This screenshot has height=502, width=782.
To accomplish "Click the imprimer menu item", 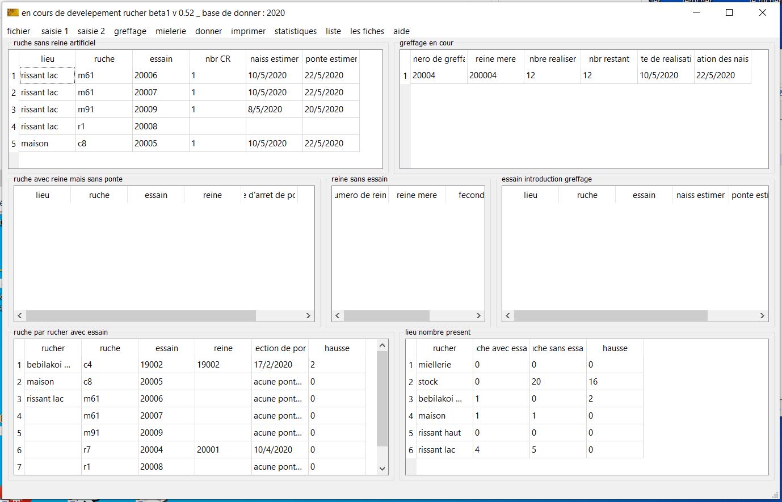I will coord(248,31).
